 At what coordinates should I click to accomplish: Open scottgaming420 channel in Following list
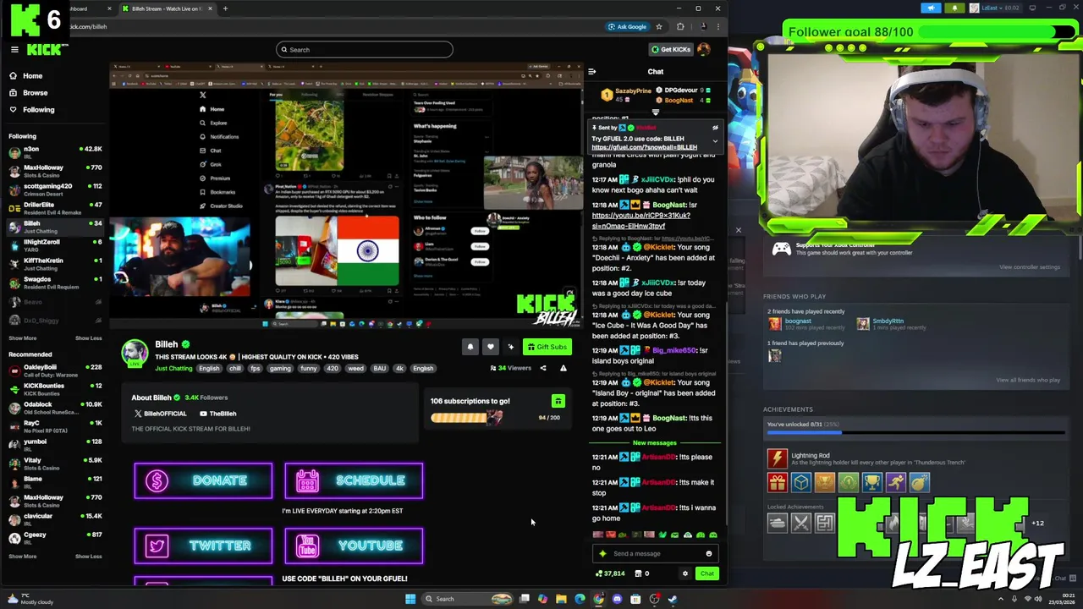click(55, 189)
